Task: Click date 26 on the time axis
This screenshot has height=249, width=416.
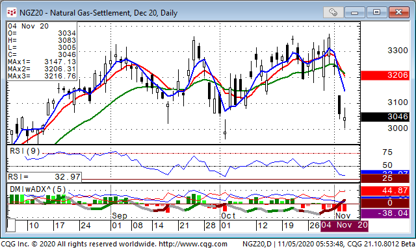Action: (315, 226)
